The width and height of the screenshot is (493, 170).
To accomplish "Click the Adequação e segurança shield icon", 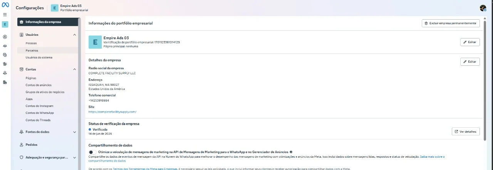I will coord(22,157).
